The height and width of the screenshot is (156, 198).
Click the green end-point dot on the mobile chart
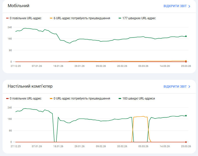[x=186, y=36]
